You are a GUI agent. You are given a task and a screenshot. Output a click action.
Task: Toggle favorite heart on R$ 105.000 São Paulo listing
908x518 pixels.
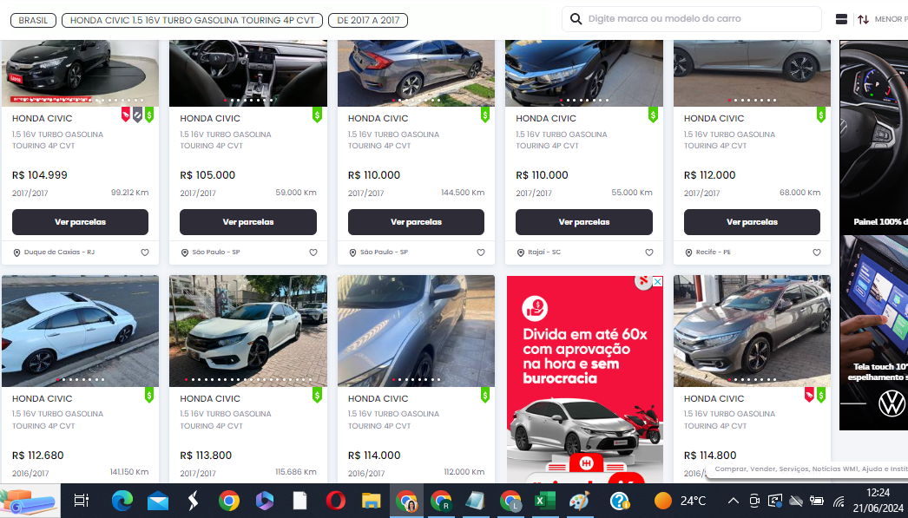click(x=313, y=252)
